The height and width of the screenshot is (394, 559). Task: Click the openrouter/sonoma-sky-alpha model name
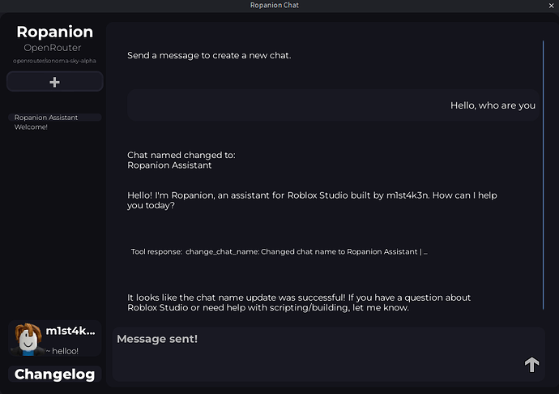(x=54, y=61)
